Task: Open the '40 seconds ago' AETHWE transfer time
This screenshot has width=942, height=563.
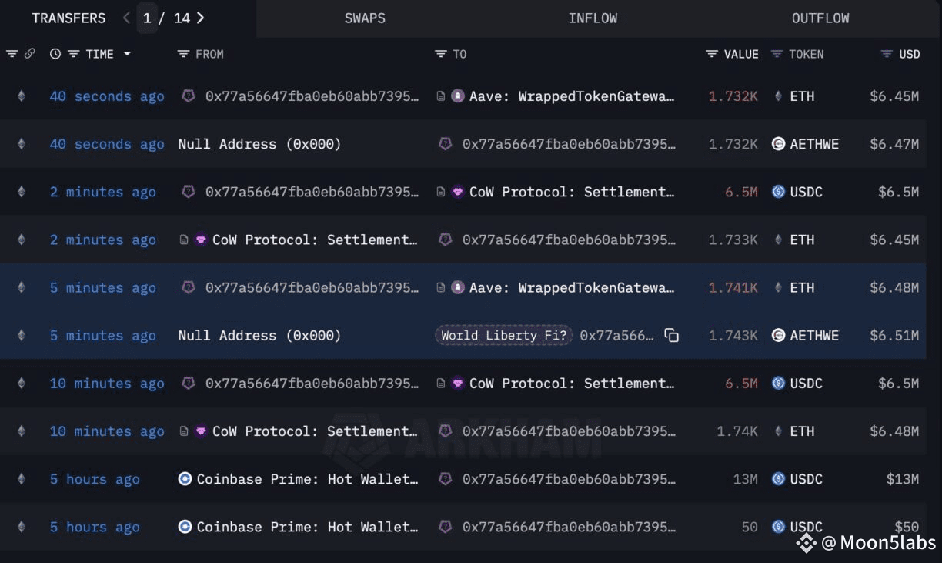Action: (107, 144)
